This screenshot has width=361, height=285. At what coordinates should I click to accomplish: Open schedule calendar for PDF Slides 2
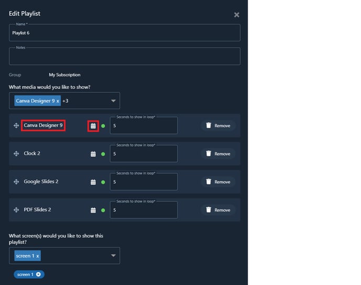click(93, 210)
